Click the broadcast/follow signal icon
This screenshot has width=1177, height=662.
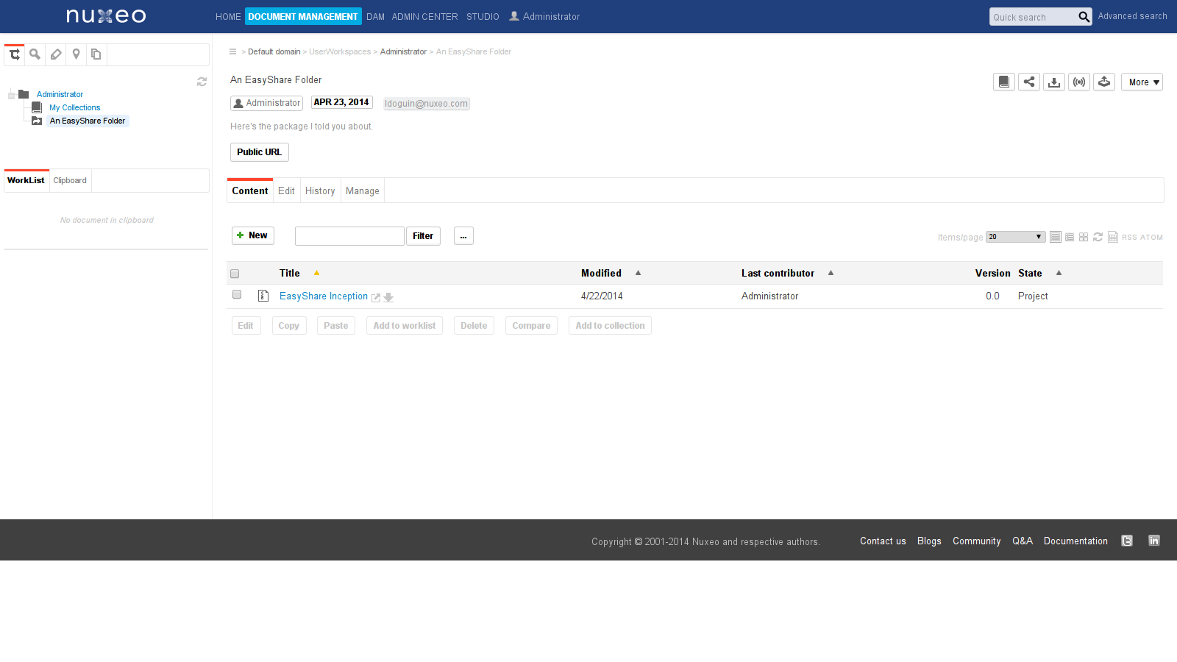(x=1078, y=82)
